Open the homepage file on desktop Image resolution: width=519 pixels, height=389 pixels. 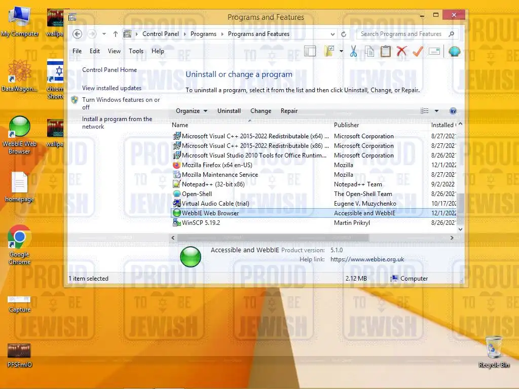(20, 187)
